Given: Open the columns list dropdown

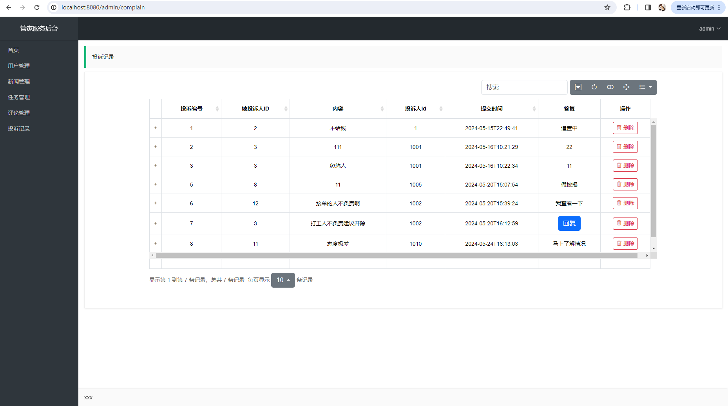Looking at the screenshot, I should pos(645,87).
